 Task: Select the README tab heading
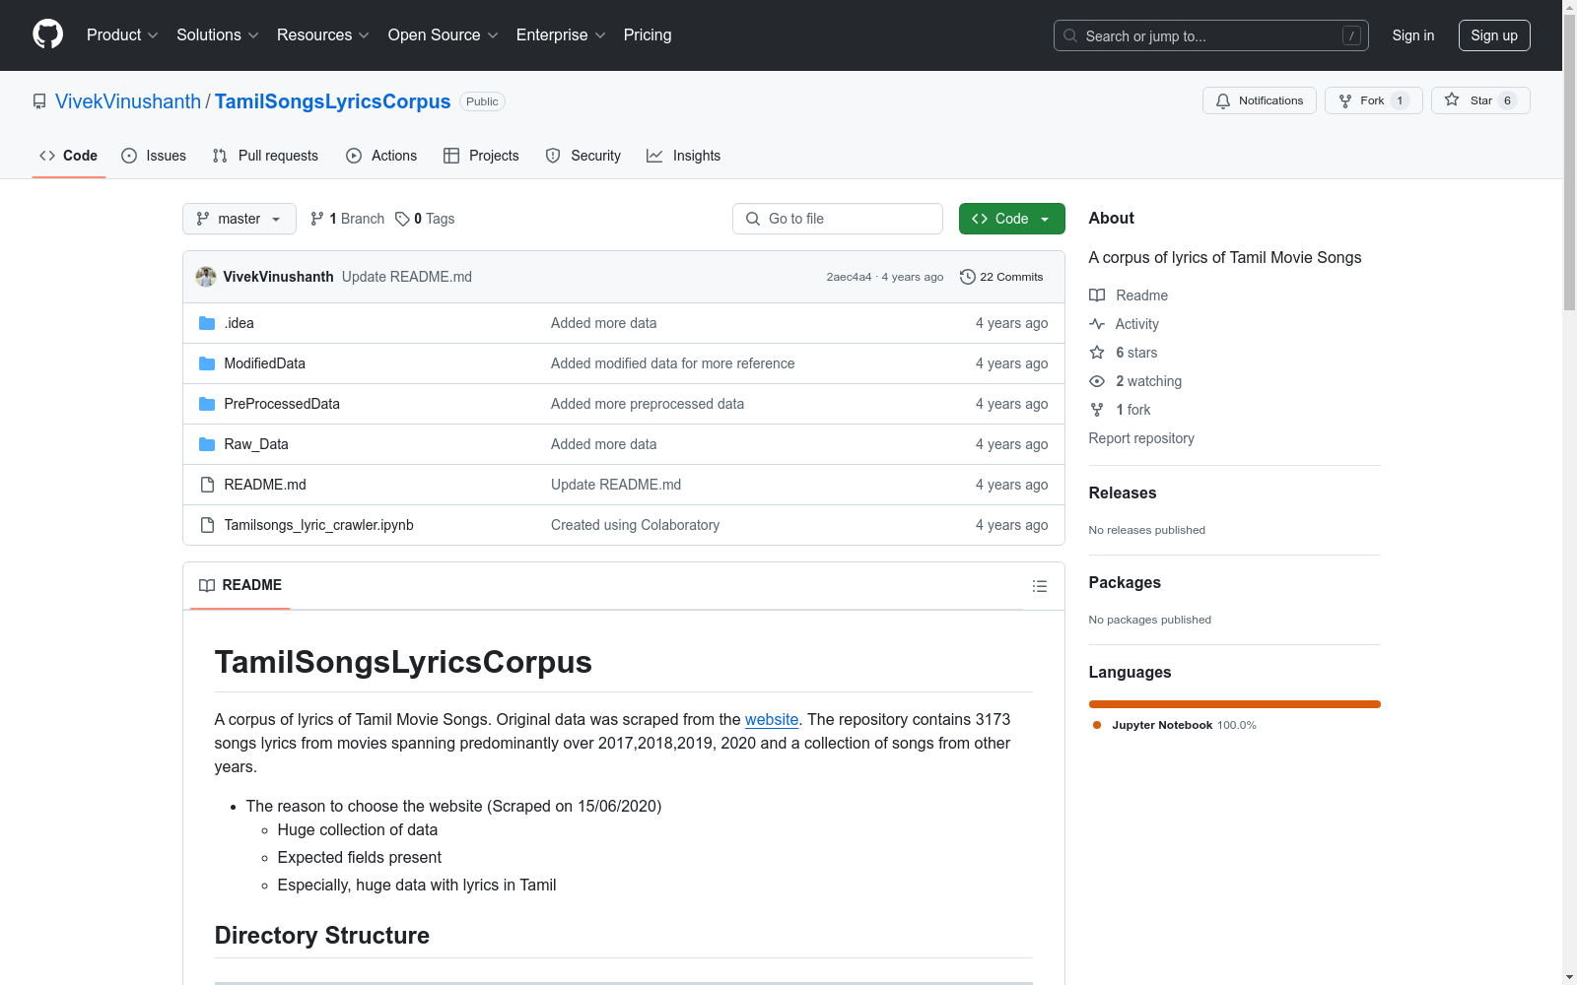pyautogui.click(x=240, y=585)
